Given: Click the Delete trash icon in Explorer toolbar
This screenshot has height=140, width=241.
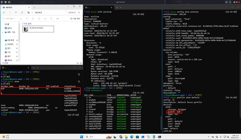Looking at the screenshot, I should 51,18.
